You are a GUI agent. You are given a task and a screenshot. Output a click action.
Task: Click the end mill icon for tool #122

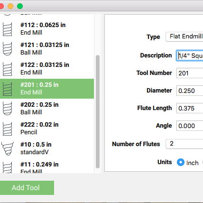(x=7, y=69)
